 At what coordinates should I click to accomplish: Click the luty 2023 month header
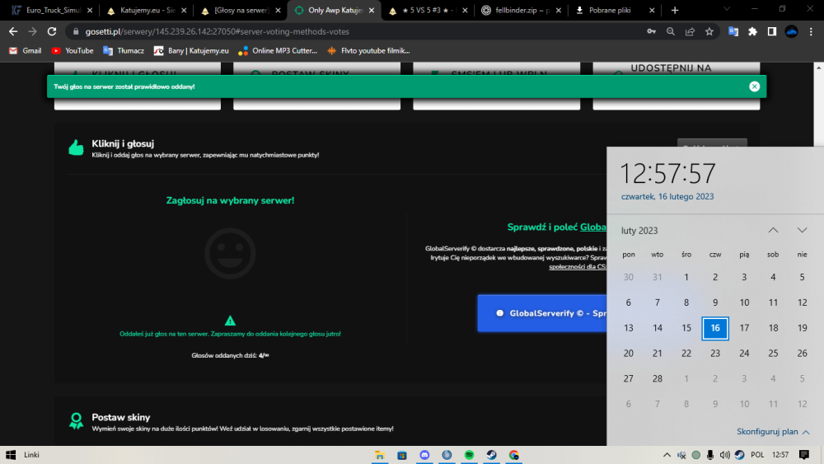coord(639,231)
